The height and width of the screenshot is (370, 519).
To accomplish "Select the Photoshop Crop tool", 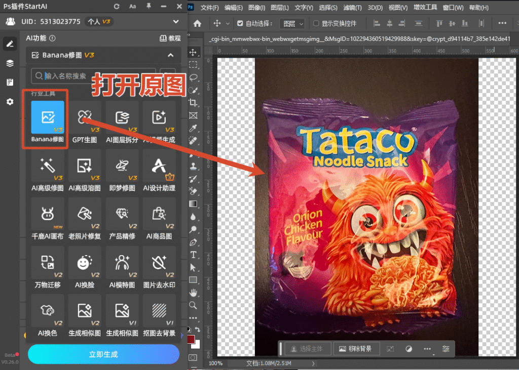I will coord(193,103).
